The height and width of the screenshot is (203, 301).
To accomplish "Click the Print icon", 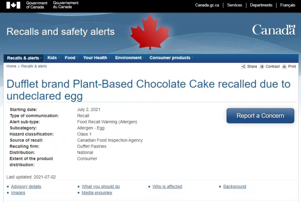I will [x=284, y=66].
